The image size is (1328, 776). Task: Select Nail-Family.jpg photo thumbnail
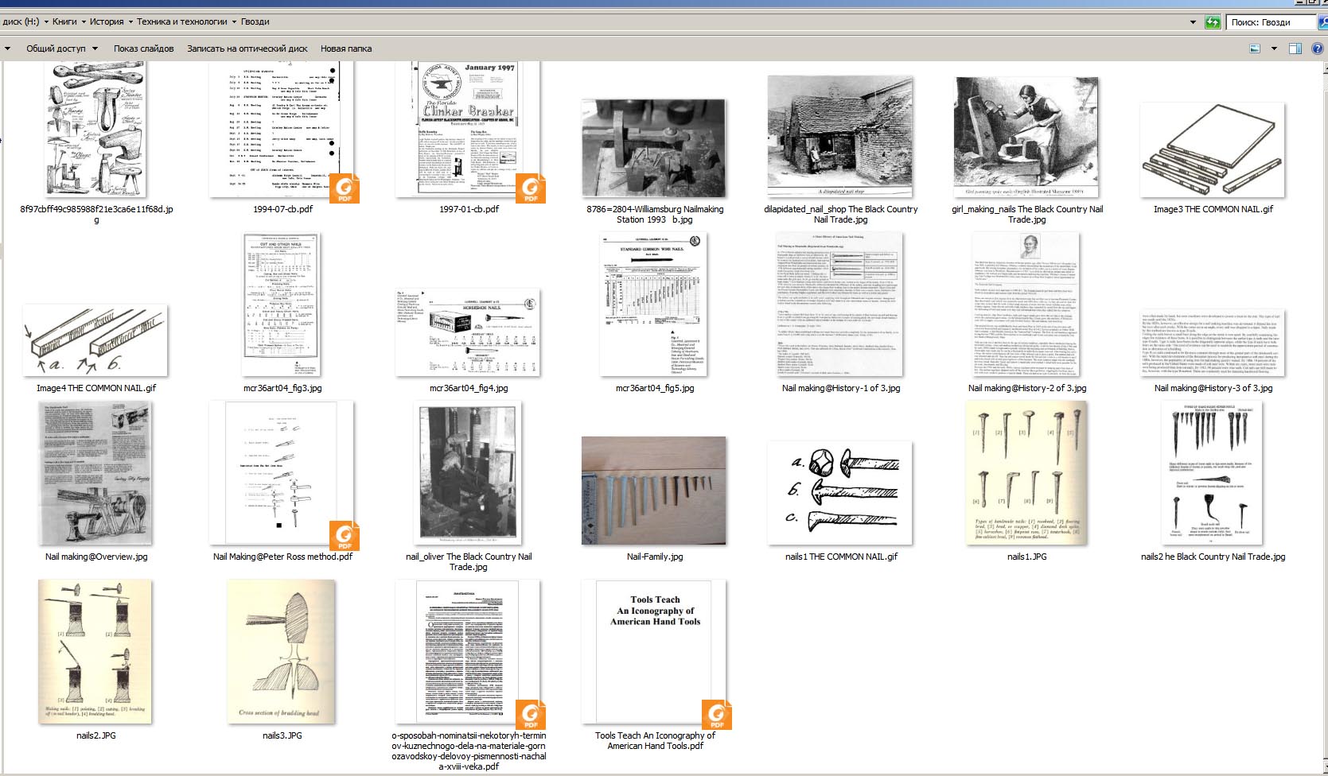pyautogui.click(x=654, y=491)
